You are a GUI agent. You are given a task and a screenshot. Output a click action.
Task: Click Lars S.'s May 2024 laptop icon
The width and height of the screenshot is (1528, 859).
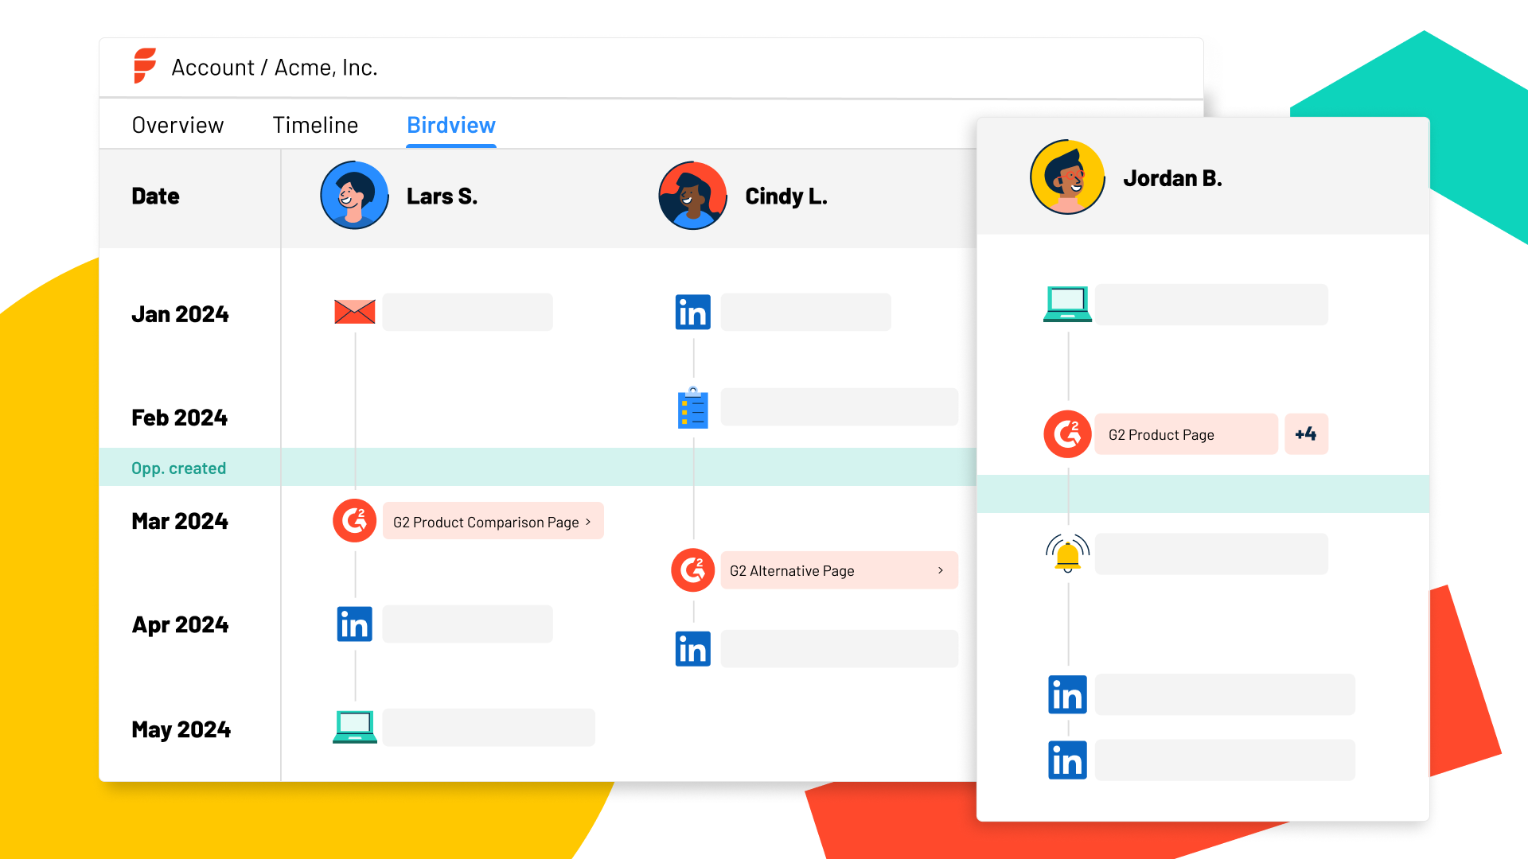355,727
